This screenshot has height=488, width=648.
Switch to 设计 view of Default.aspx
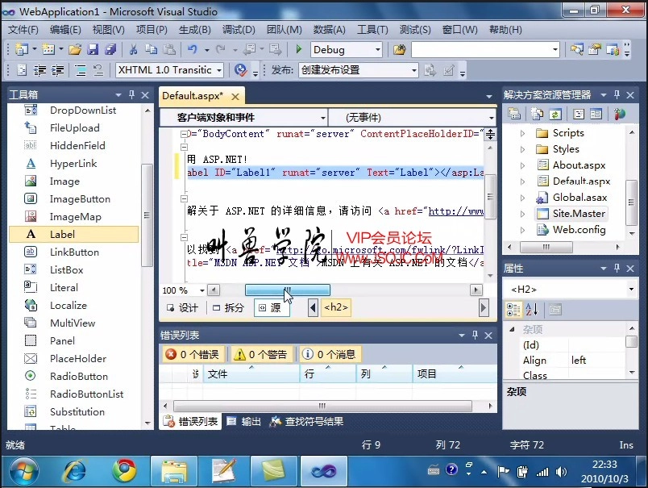(182, 307)
